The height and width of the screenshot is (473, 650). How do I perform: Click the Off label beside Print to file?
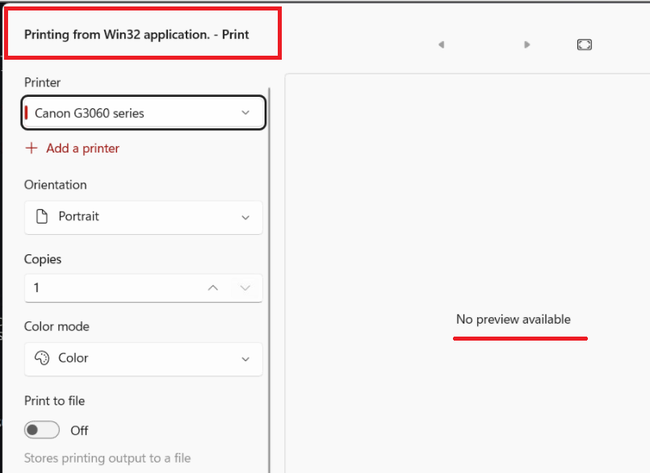(79, 431)
